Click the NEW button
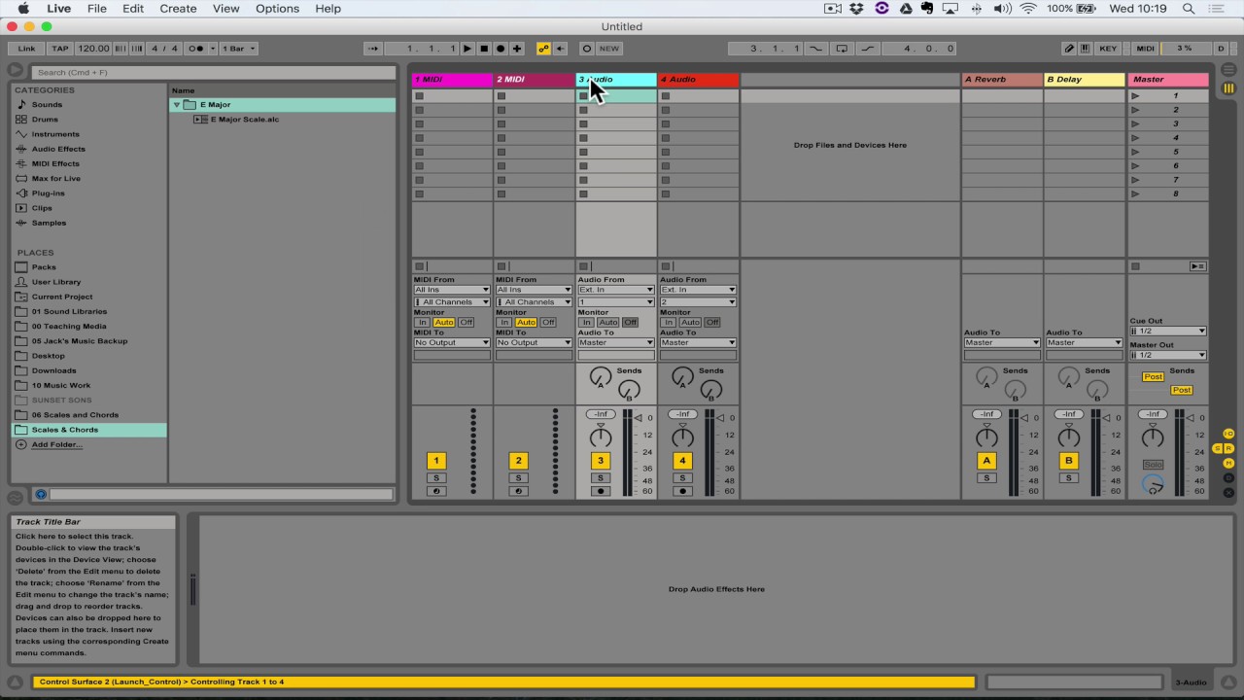 coord(609,49)
